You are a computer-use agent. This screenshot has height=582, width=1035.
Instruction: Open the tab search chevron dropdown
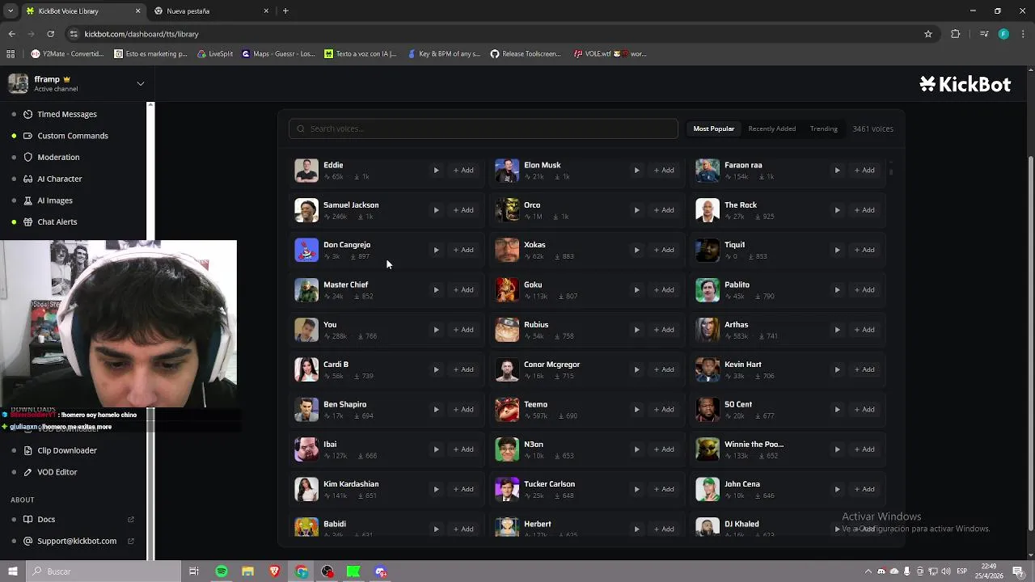click(11, 11)
